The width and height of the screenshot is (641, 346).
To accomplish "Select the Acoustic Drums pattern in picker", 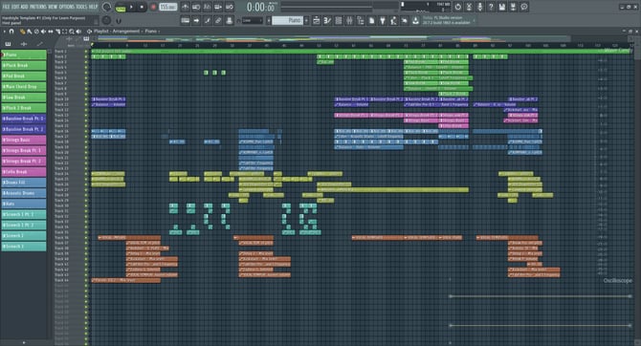I will point(24,193).
